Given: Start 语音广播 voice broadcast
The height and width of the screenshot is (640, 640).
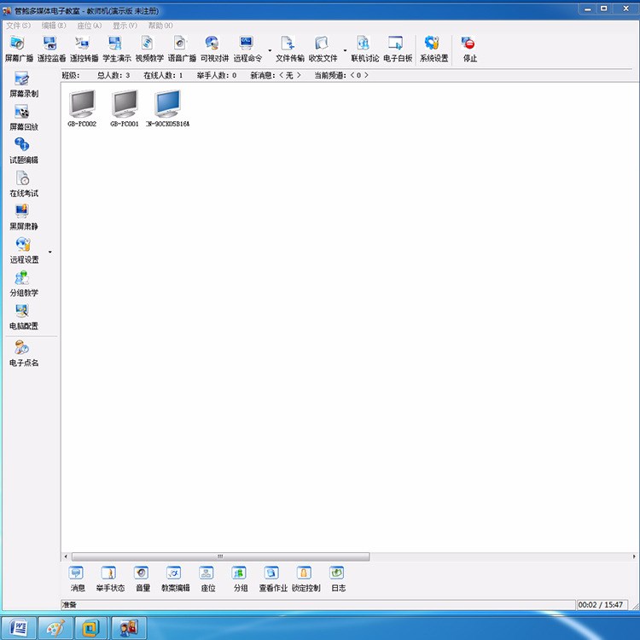Looking at the screenshot, I should pyautogui.click(x=181, y=49).
